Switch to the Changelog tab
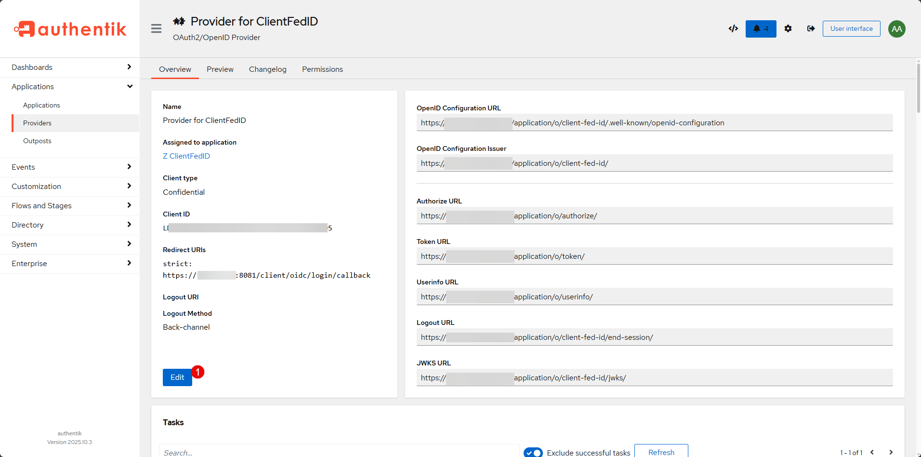Screen dimensions: 921x457 [x=267, y=69]
